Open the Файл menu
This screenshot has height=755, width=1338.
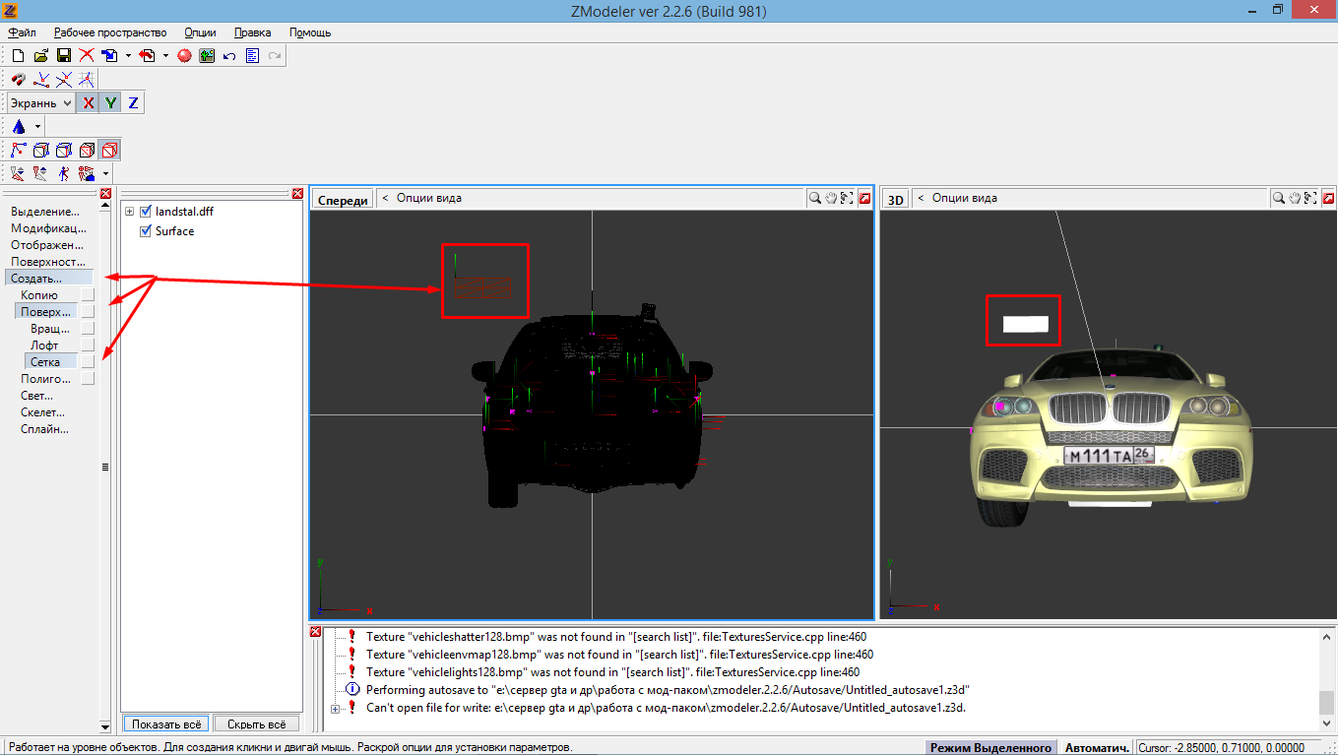[x=23, y=32]
